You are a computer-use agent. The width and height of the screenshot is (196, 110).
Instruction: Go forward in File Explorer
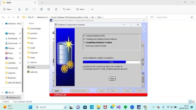[9, 17]
